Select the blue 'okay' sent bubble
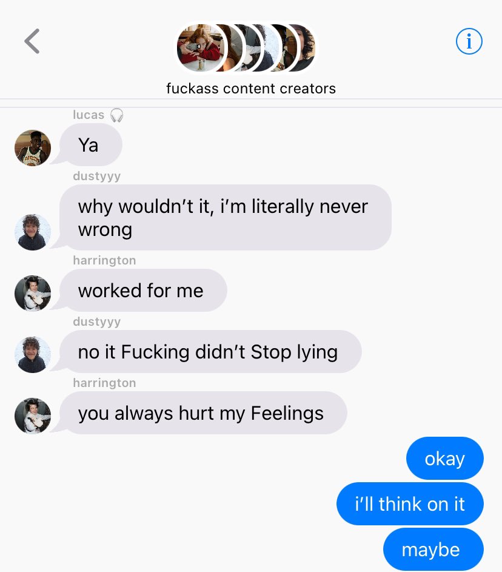Screen dimensions: 502x572 coord(445,458)
